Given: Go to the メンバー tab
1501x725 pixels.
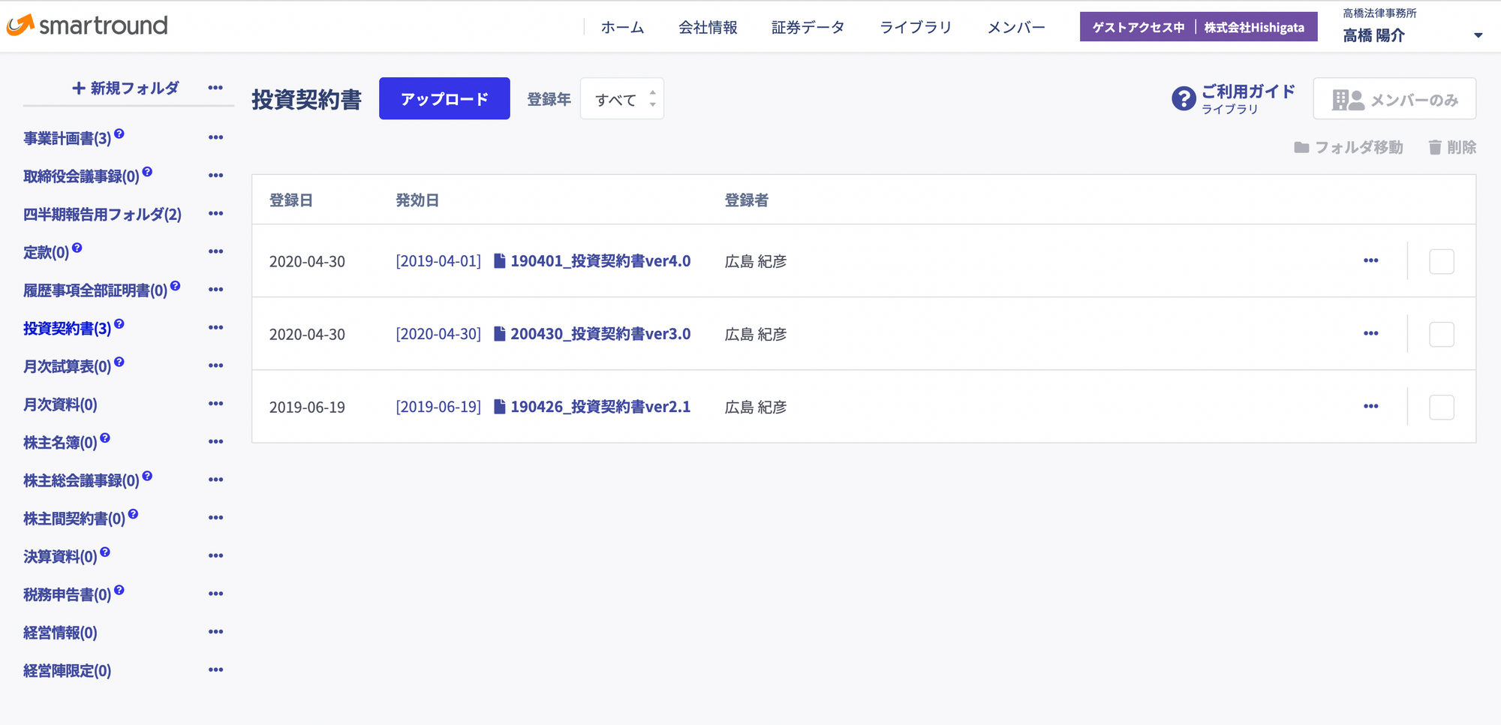Looking at the screenshot, I should [1016, 27].
